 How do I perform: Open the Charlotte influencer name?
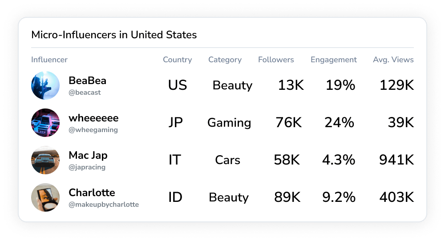(92, 193)
